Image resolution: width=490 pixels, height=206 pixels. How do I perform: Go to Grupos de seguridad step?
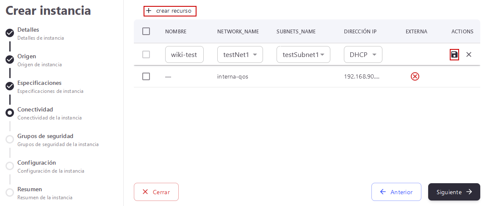(45, 136)
